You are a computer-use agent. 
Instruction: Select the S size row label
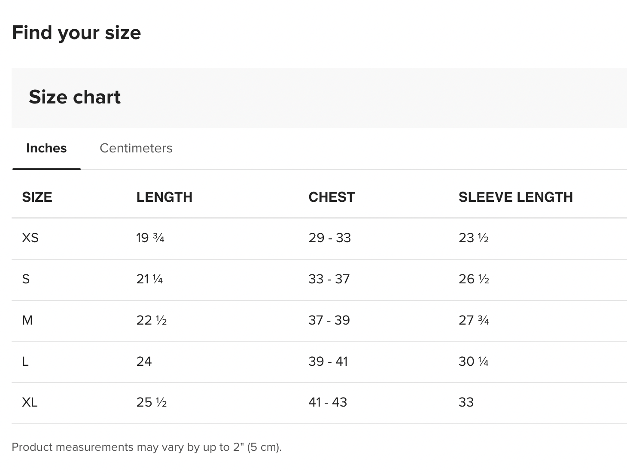coord(26,279)
